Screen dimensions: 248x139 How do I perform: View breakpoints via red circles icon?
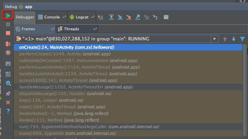pyautogui.click(x=8, y=44)
